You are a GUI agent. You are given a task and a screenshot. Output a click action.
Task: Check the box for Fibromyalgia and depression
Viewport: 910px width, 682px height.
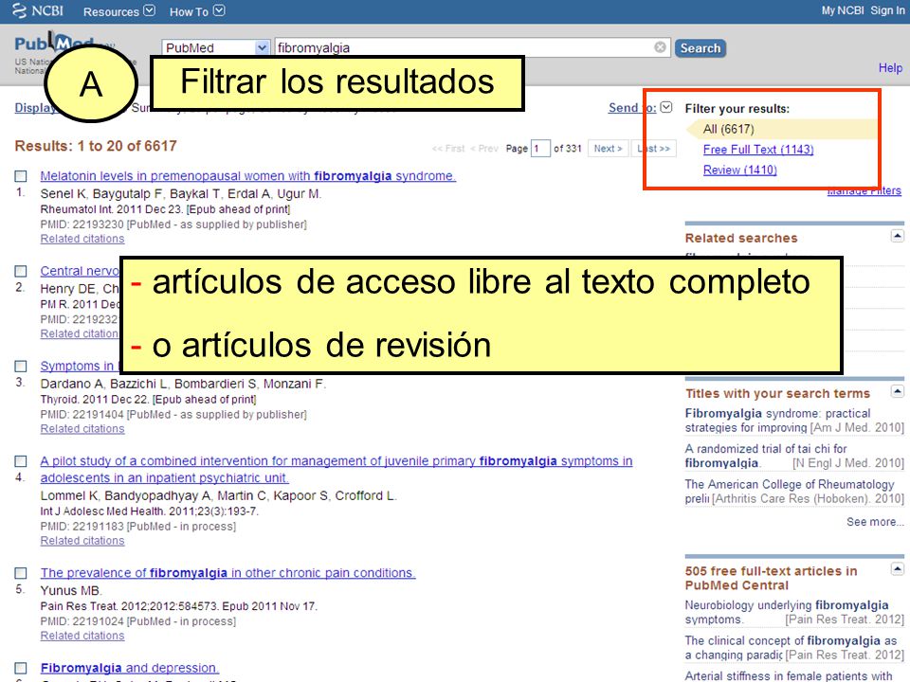tap(21, 668)
